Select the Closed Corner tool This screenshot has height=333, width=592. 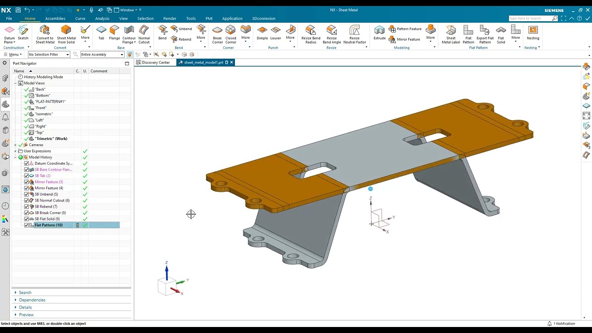tap(231, 35)
